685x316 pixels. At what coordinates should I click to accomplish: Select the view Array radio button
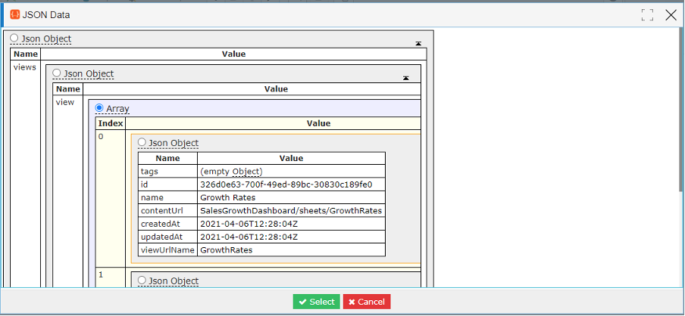[x=99, y=107]
